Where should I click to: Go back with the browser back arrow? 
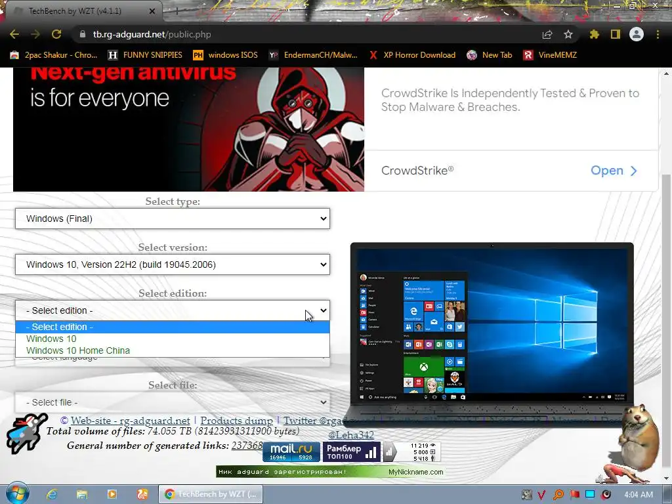(x=14, y=34)
